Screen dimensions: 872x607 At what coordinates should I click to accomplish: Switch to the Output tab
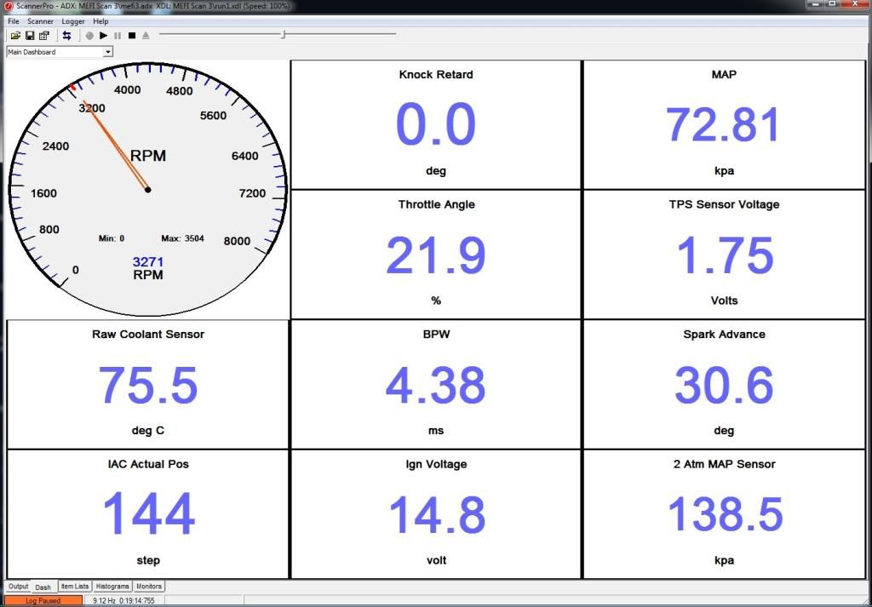click(x=18, y=587)
